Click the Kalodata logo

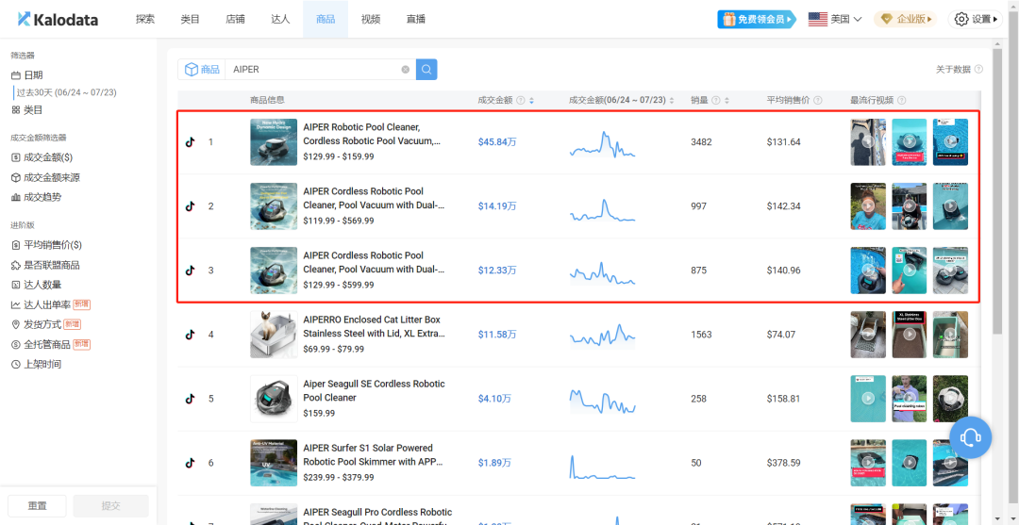58,19
